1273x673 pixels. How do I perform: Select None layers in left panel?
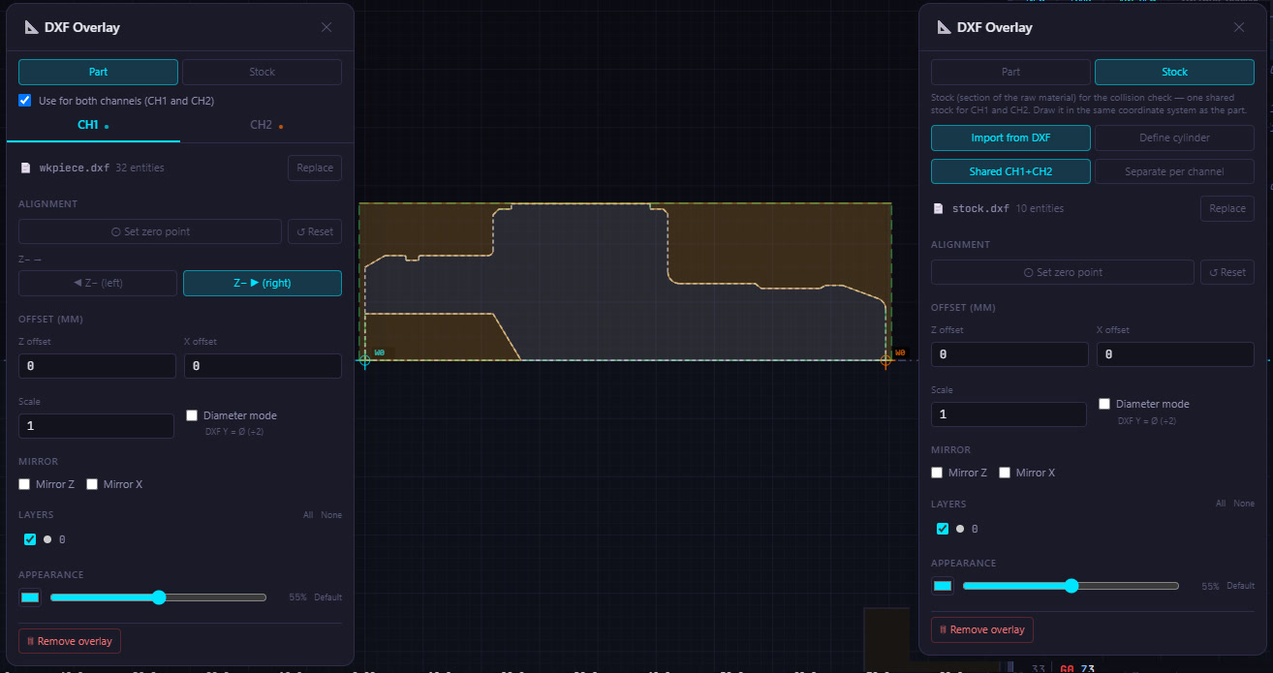tap(330, 515)
